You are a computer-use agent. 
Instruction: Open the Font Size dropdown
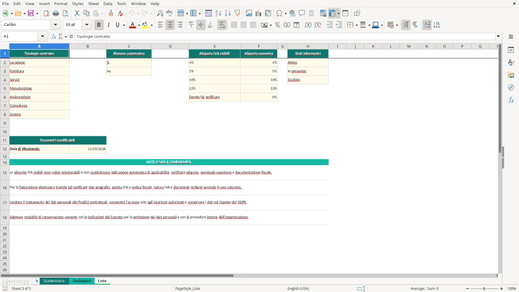pyautogui.click(x=86, y=25)
